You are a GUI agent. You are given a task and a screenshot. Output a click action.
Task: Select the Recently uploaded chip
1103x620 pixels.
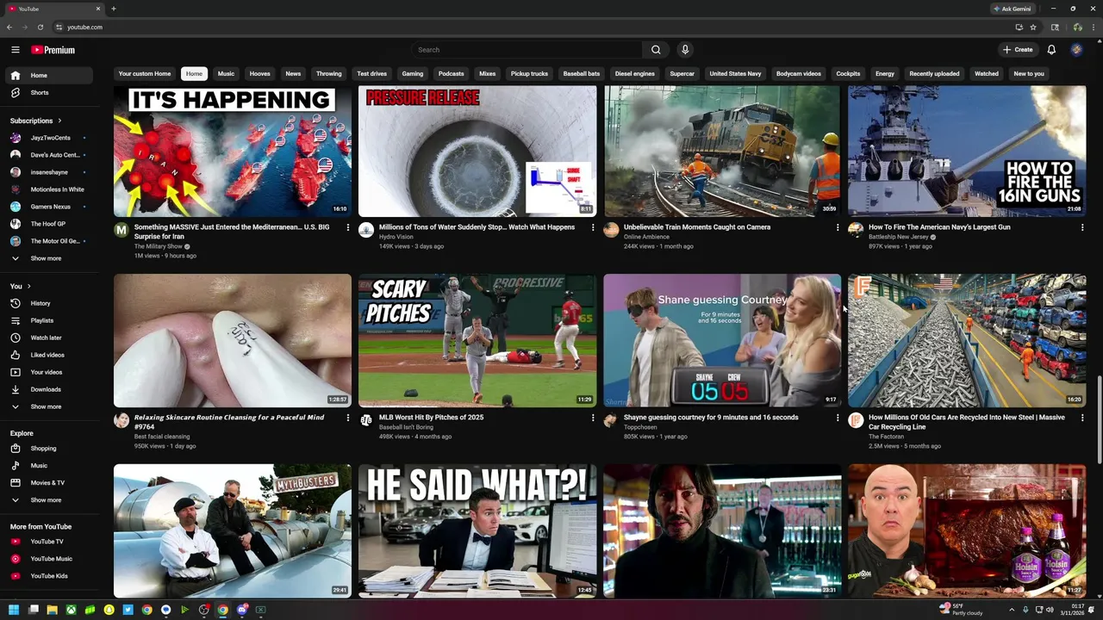point(934,74)
